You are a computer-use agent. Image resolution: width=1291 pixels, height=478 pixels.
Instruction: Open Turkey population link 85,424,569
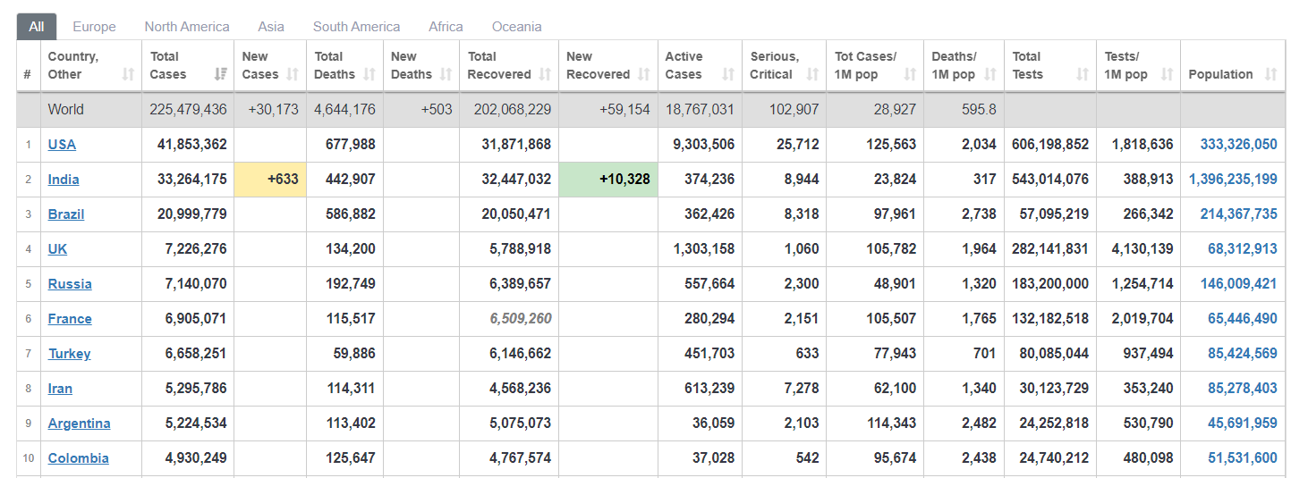pyautogui.click(x=1243, y=354)
